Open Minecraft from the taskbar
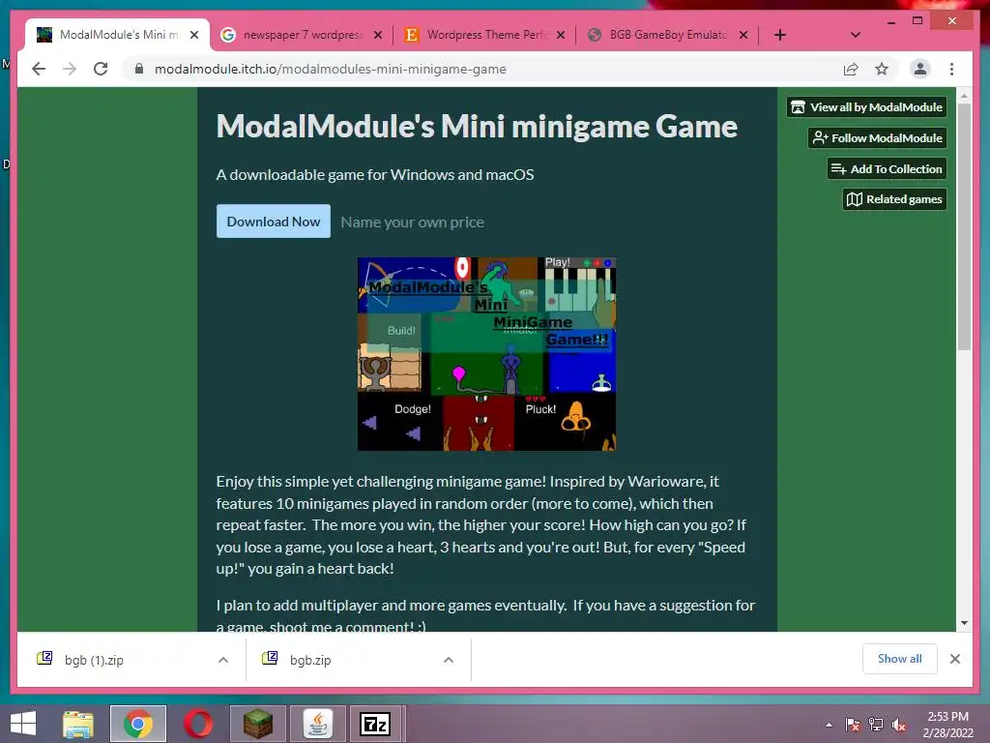990x743 pixels. click(257, 724)
